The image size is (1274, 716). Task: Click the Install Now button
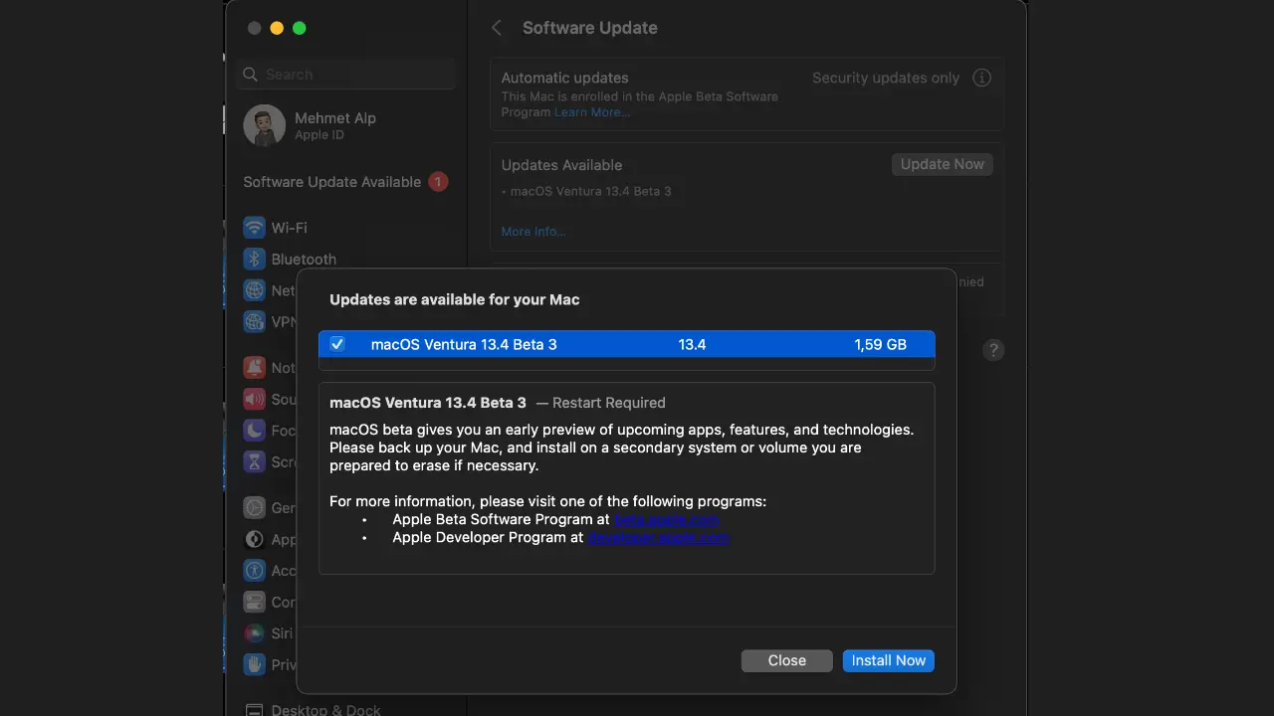(888, 660)
